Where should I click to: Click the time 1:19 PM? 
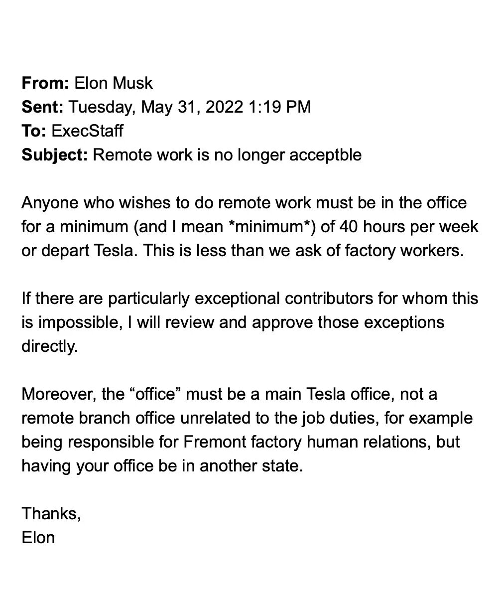click(279, 107)
